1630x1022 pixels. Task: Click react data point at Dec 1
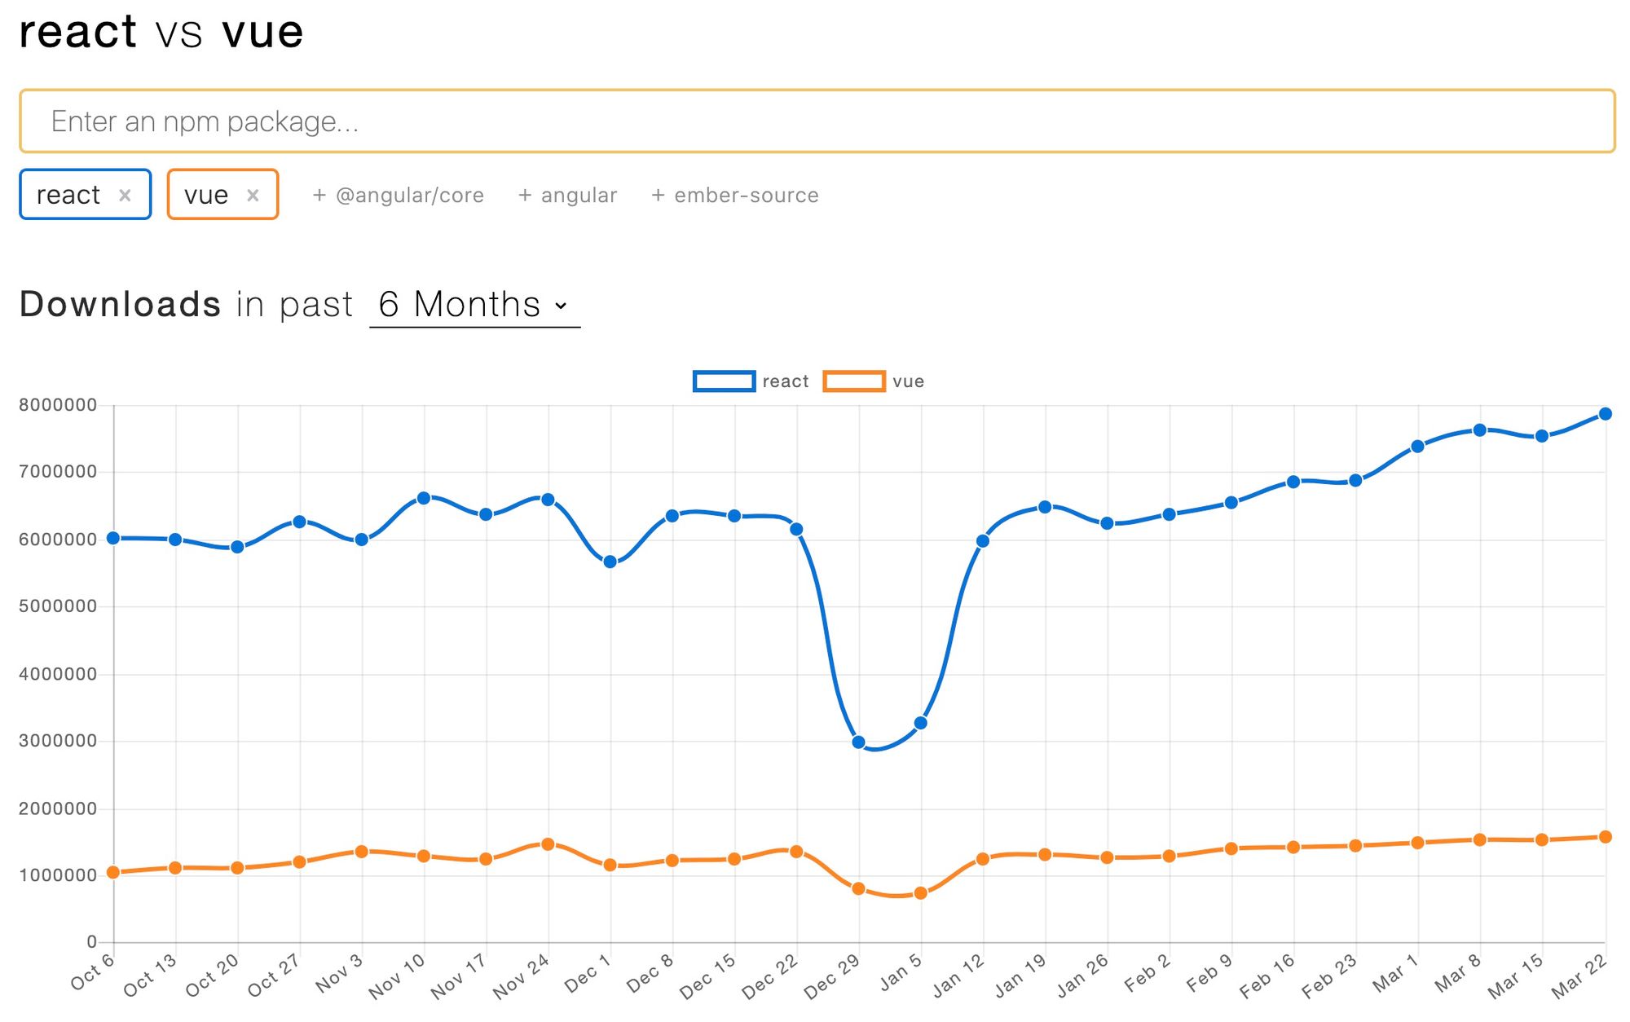click(x=610, y=562)
